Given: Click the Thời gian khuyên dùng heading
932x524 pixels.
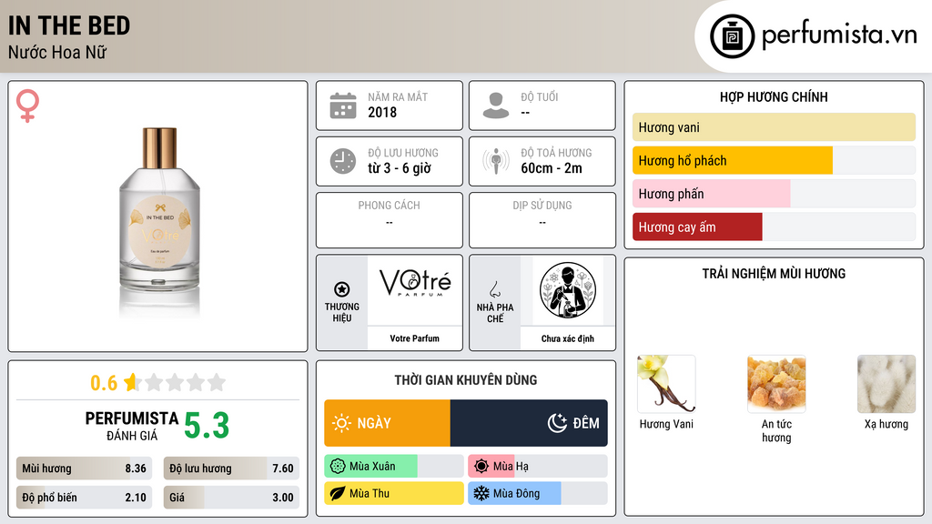Looking at the screenshot, I should pos(466,380).
